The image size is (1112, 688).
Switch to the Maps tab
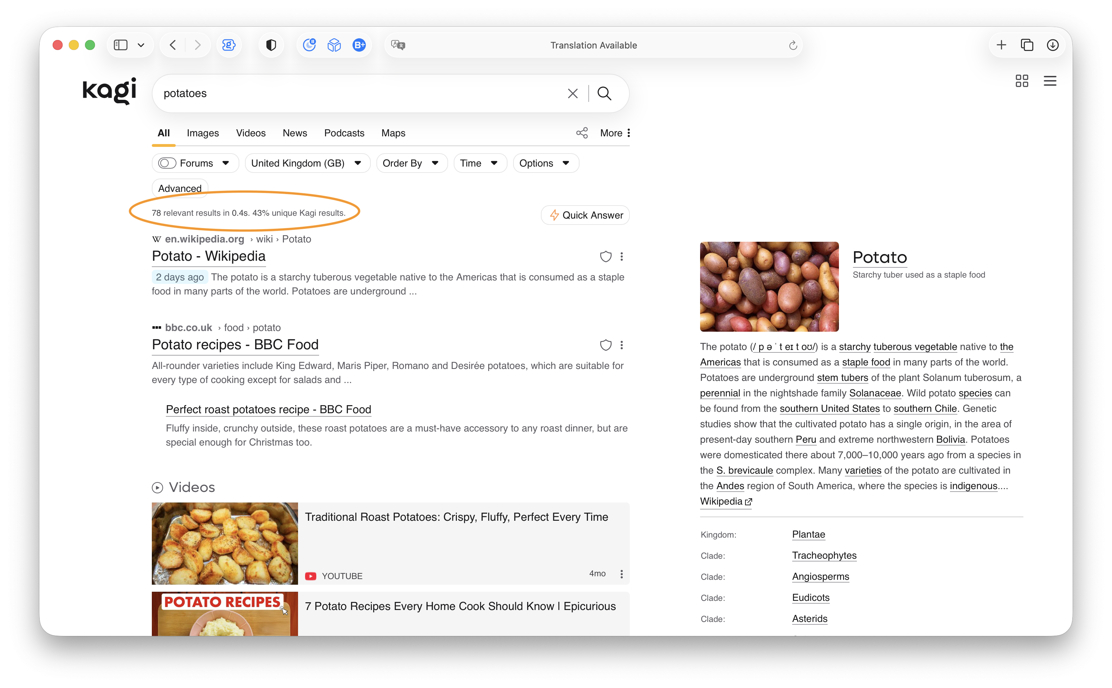tap(394, 133)
